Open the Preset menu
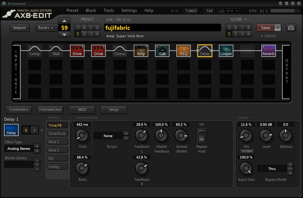Screen dimensions: 303x198 click(72, 11)
